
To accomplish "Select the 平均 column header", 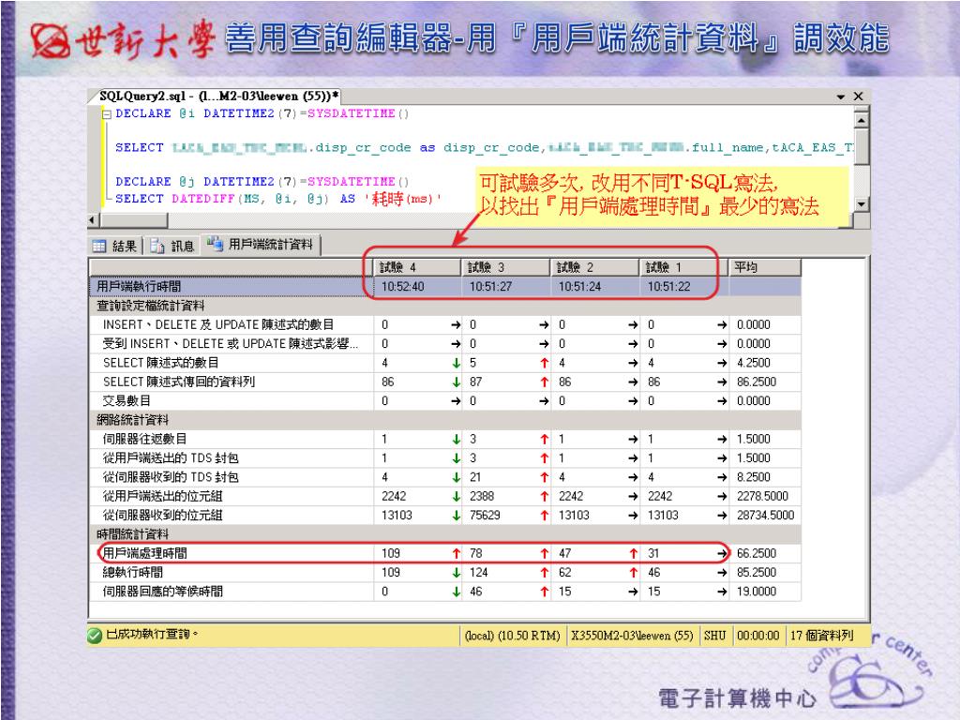I will tap(765, 267).
